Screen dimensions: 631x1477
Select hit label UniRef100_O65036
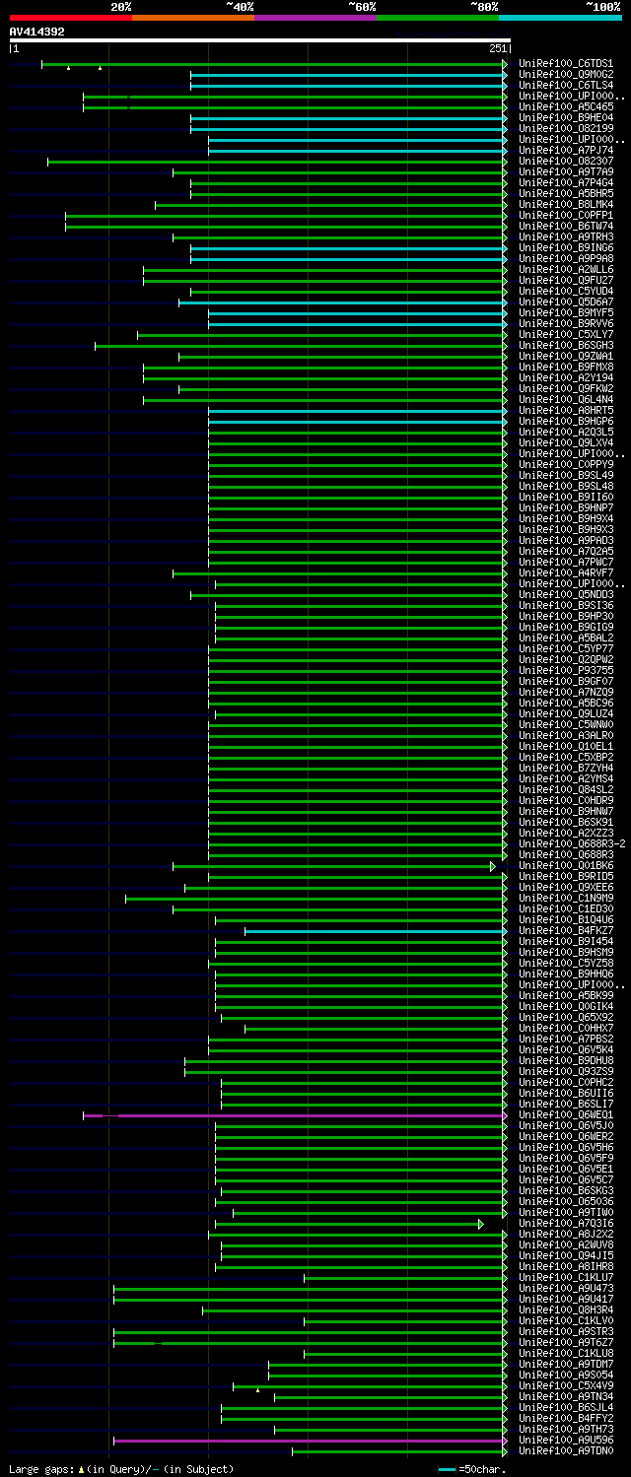[566, 1202]
